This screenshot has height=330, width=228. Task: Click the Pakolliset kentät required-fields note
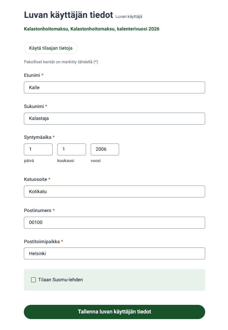[x=61, y=62]
